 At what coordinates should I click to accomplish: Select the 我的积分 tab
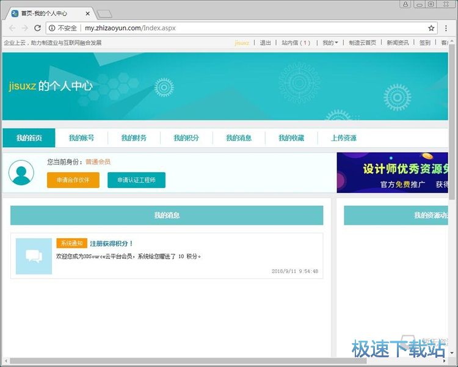pyautogui.click(x=186, y=138)
